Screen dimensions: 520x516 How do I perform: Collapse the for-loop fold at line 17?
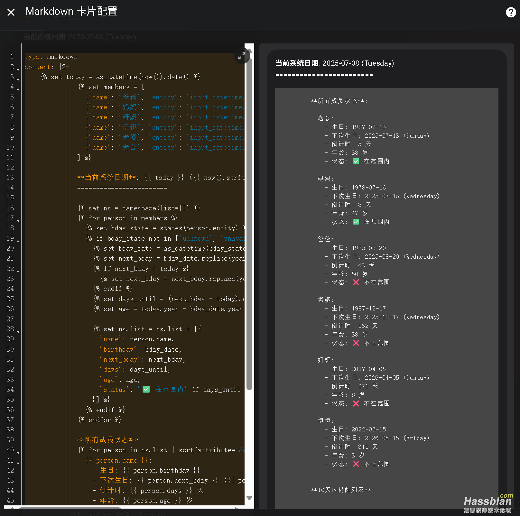click(x=18, y=220)
